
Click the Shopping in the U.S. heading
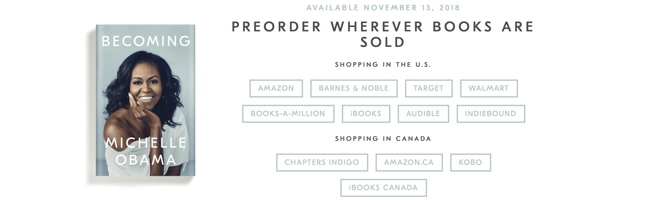pos(383,64)
